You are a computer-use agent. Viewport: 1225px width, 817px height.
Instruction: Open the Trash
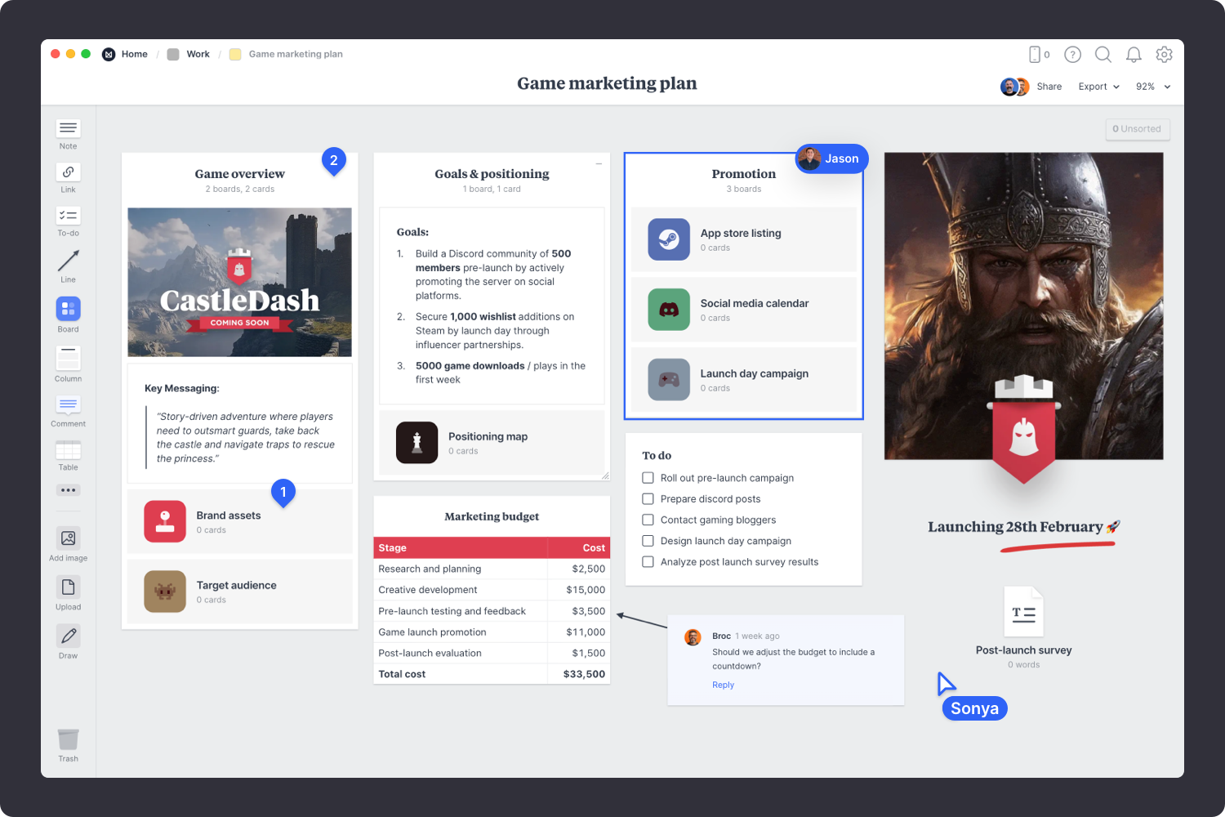[x=68, y=739]
